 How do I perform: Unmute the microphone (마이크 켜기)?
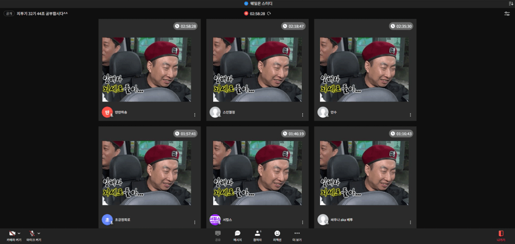click(32, 233)
